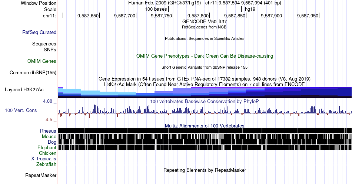Click the Human Feb. 2009 (GRCh37/hg19) assembly text
The image size is (352, 184).
[x=164, y=3]
